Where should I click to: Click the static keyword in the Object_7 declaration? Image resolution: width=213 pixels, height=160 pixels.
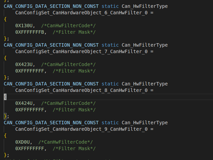pyautogui.click(x=110, y=45)
